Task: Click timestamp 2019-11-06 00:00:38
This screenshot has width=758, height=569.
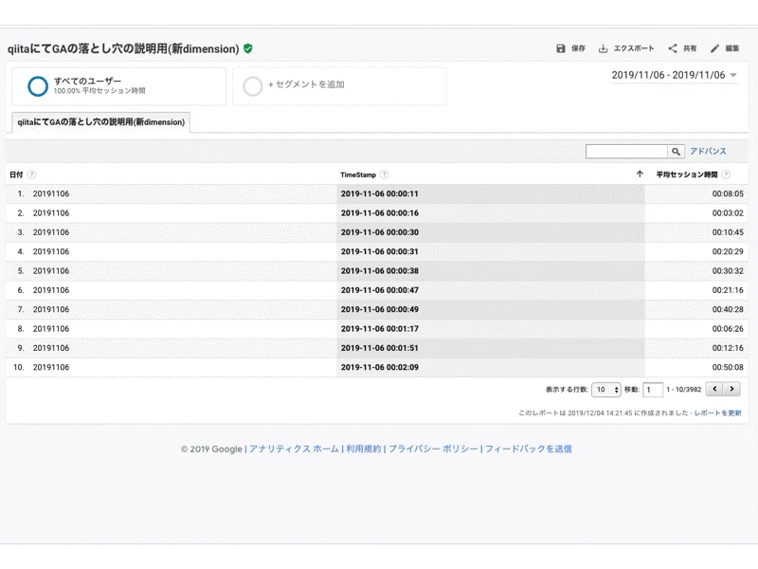Action: tap(380, 271)
